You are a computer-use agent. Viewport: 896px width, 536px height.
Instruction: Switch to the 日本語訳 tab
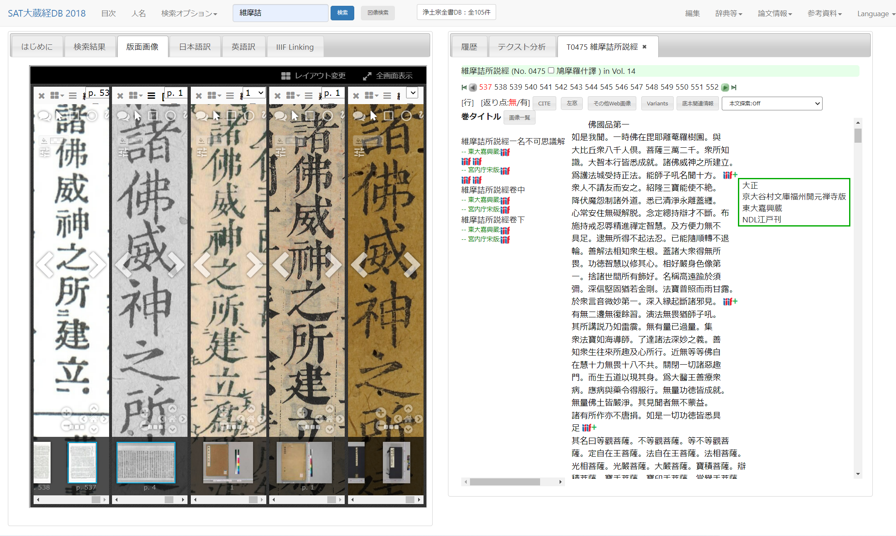195,47
